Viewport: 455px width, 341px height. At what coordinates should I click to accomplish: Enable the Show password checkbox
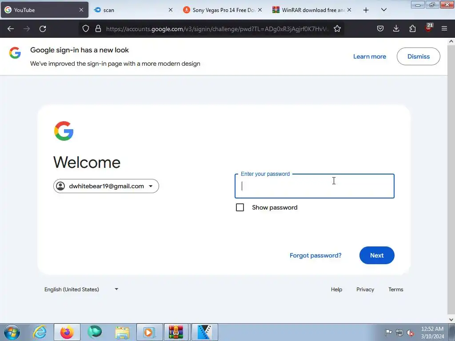[x=240, y=208]
